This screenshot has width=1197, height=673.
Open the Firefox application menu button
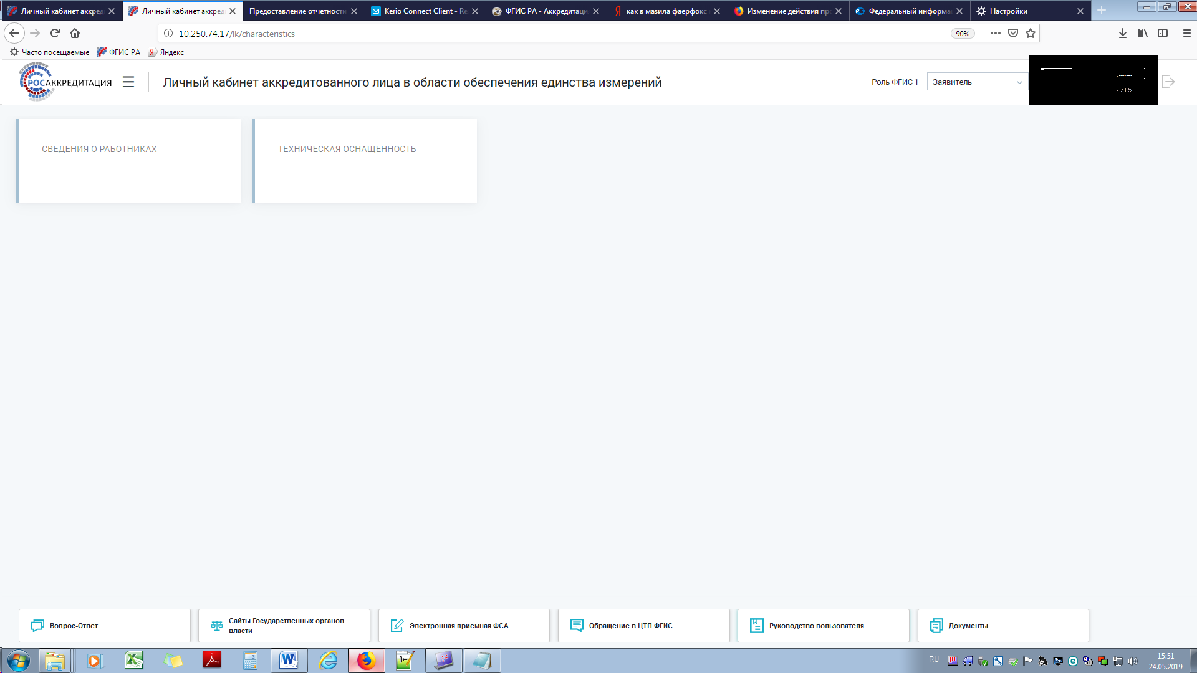coord(1187,33)
